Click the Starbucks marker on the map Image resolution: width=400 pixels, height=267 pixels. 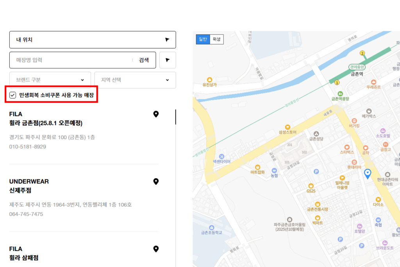point(347,147)
